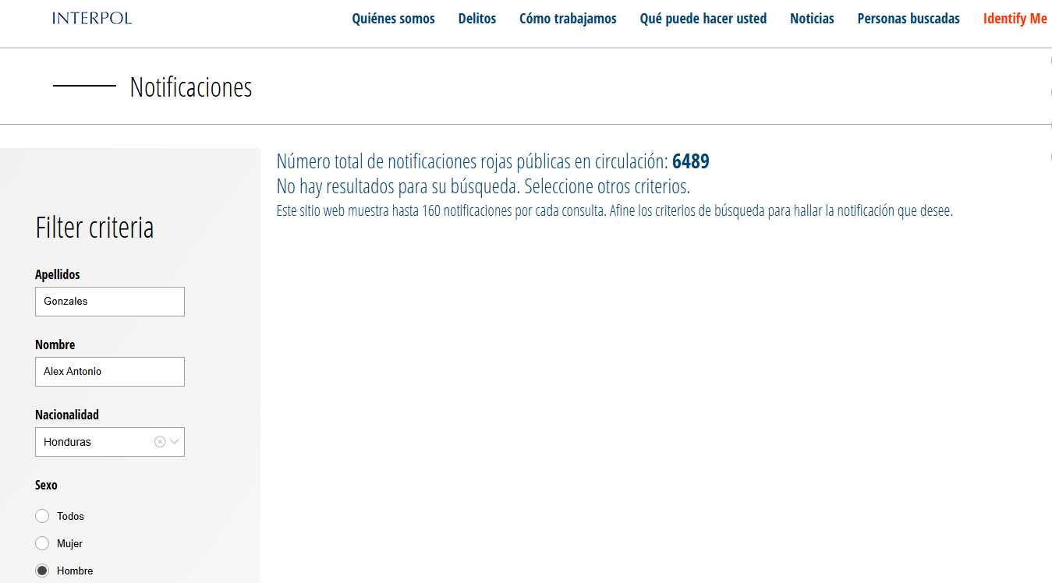Clear the selected Honduras nationality
1052x583 pixels.
[x=160, y=442]
